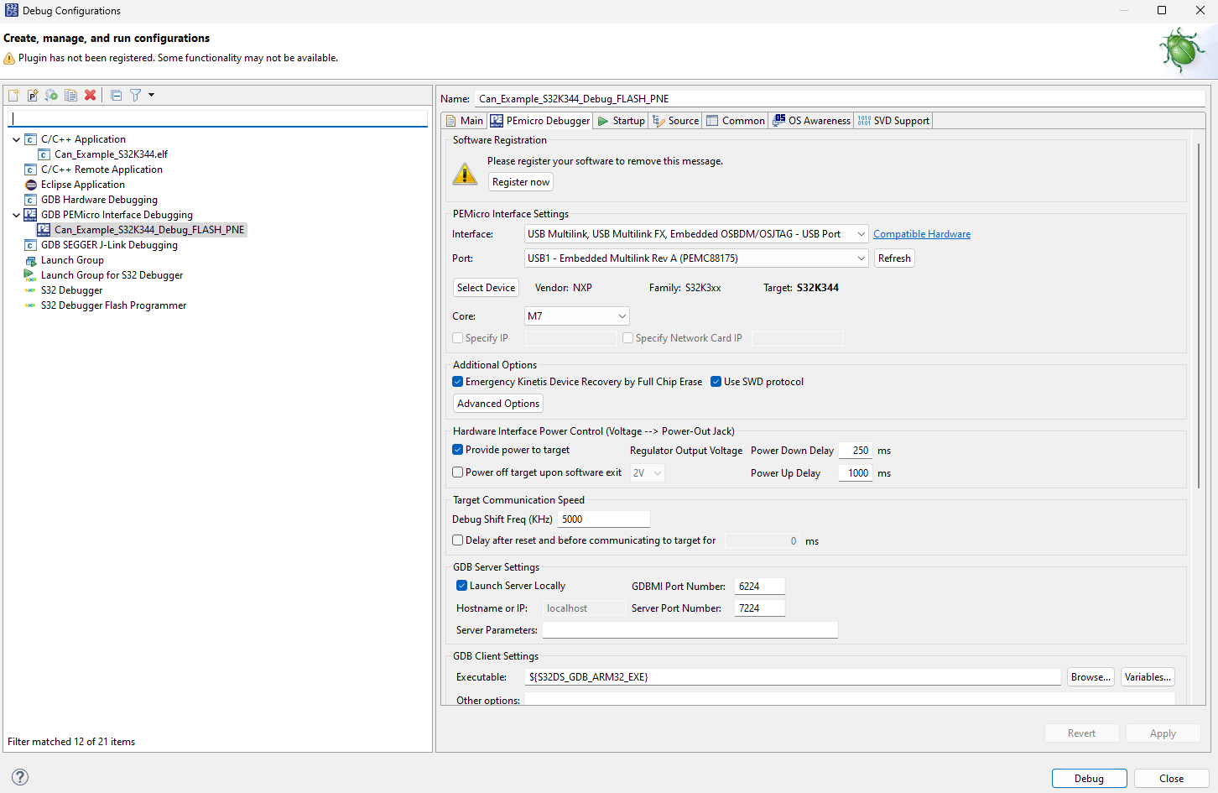Viewport: 1218px width, 793px height.
Task: Check Delay after reset before communicating option
Action: click(x=457, y=540)
